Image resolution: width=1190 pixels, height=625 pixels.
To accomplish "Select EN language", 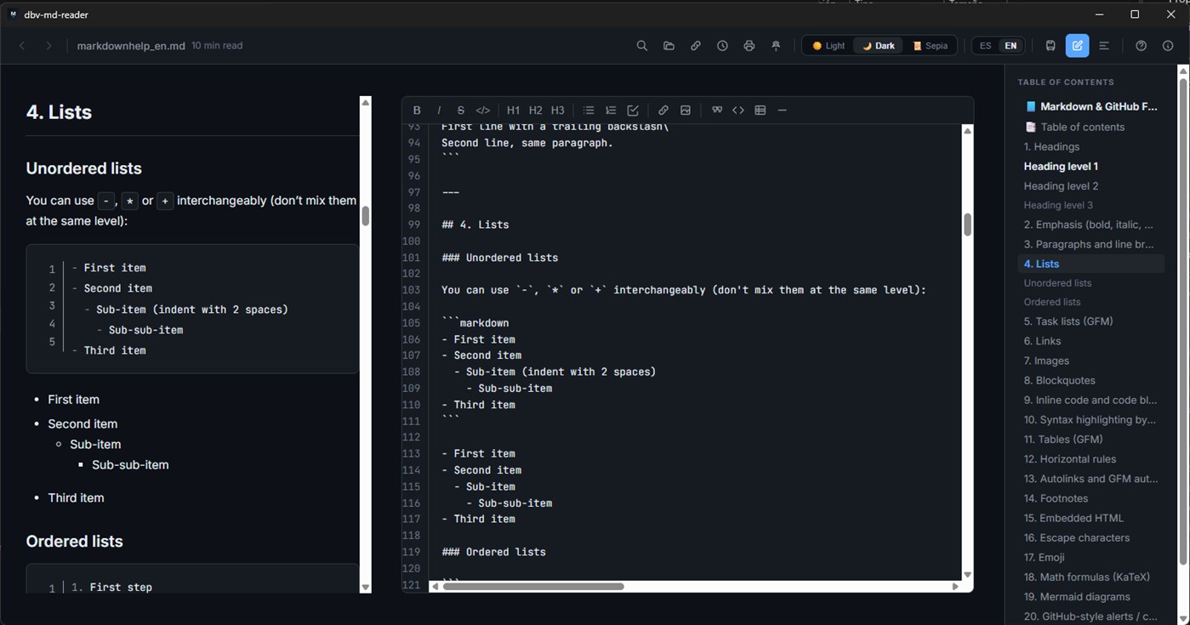I will 1011,46.
